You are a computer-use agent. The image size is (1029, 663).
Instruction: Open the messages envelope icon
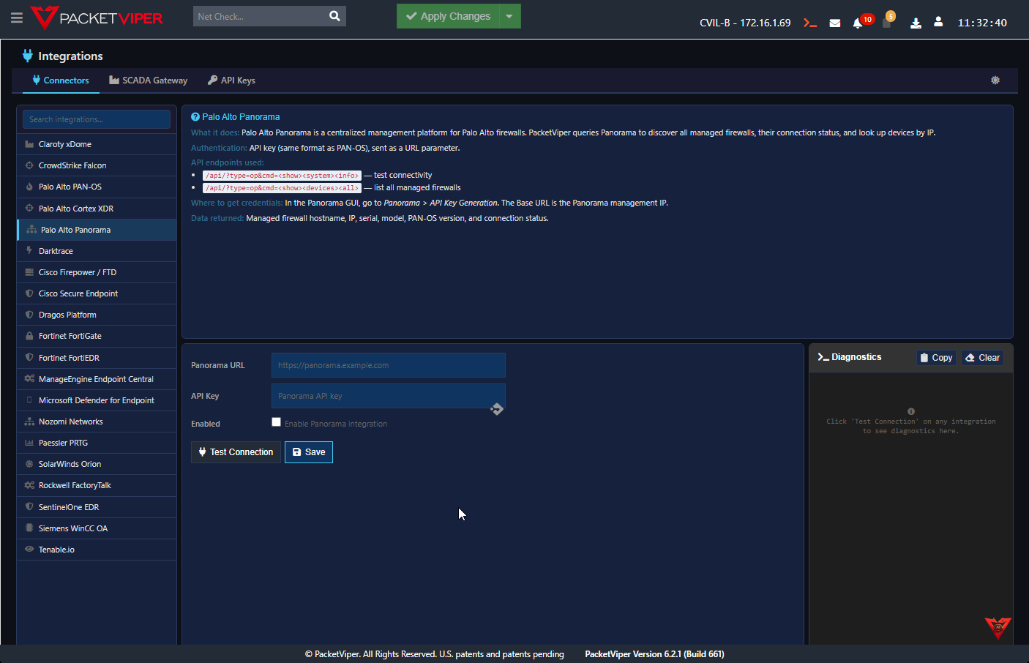coord(834,23)
